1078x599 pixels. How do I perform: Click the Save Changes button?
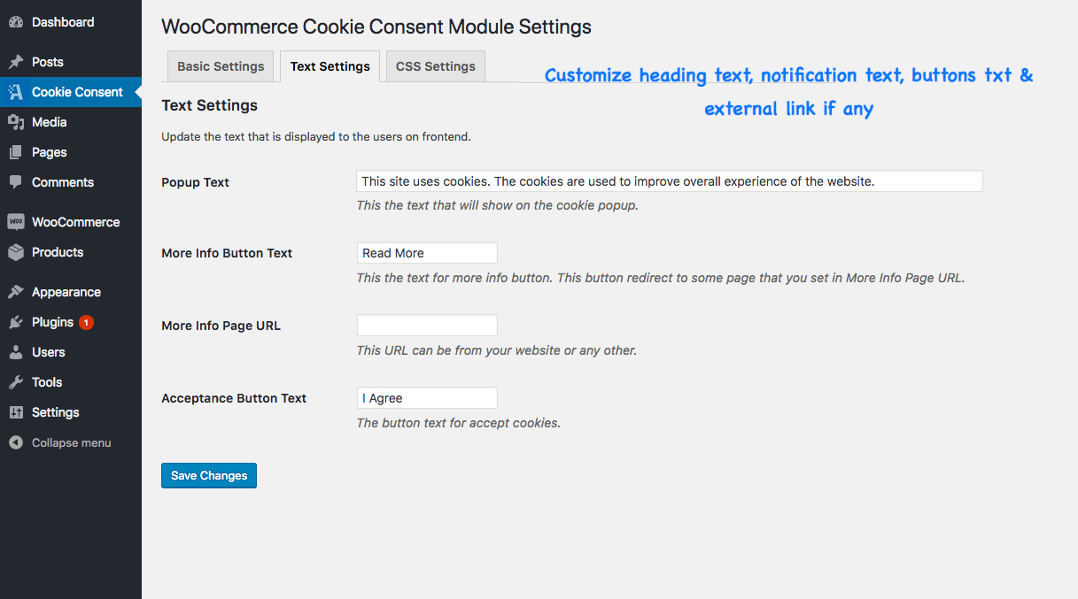208,475
